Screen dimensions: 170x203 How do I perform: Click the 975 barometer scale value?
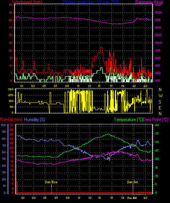[158, 81]
